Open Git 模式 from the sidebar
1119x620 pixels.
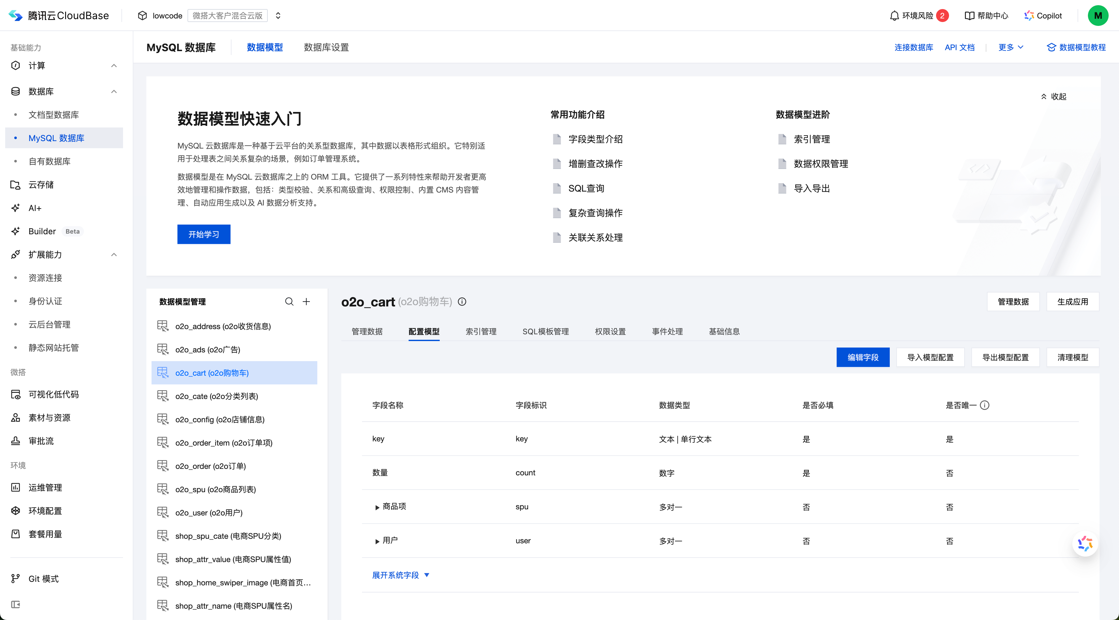click(43, 579)
